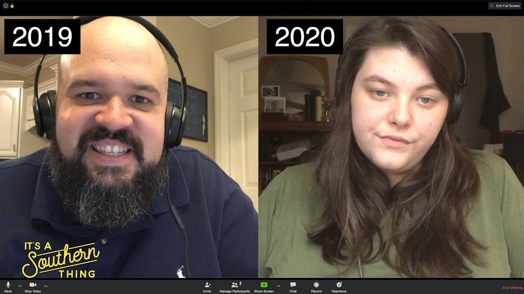The height and width of the screenshot is (294, 524).
Task: View meeting information via the info icon
Action: 6,6
